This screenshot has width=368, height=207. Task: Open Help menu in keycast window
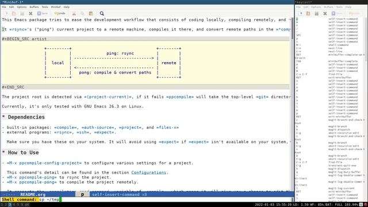[x=348, y=7]
